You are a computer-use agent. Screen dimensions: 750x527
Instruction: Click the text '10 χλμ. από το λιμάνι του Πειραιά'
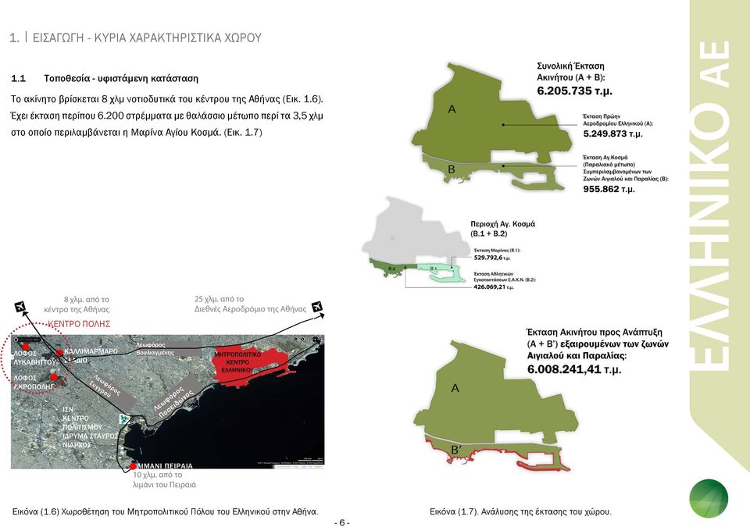[x=165, y=479]
